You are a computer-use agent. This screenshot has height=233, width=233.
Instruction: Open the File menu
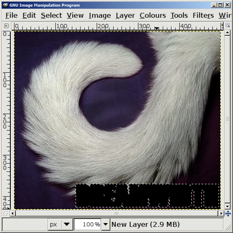12,15
